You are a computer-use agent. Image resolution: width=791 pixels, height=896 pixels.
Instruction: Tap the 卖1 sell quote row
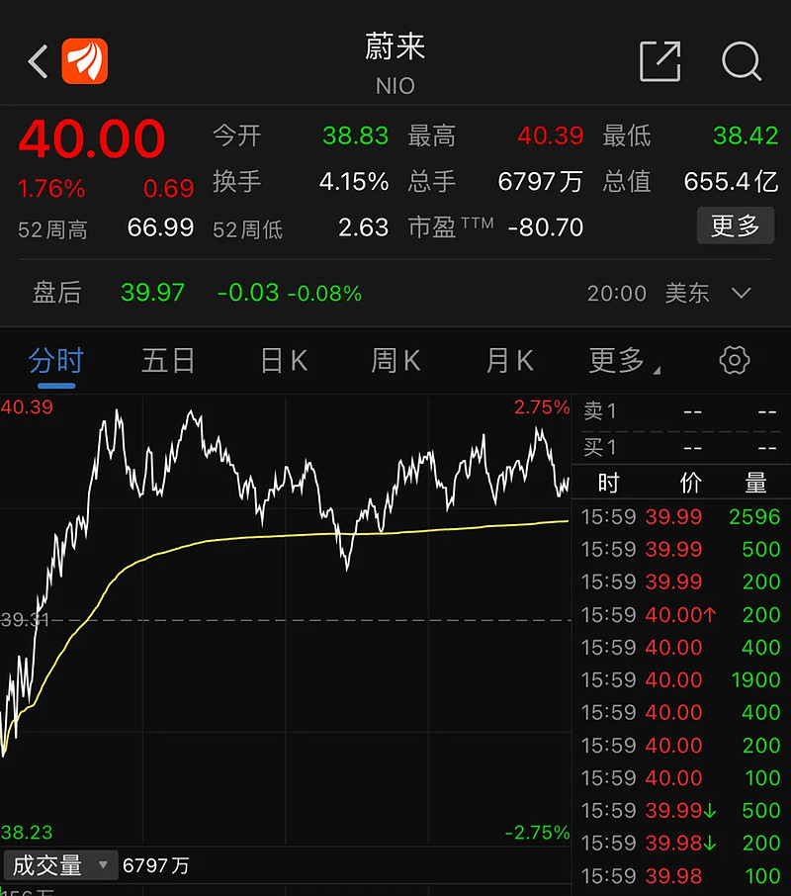pyautogui.click(x=680, y=410)
